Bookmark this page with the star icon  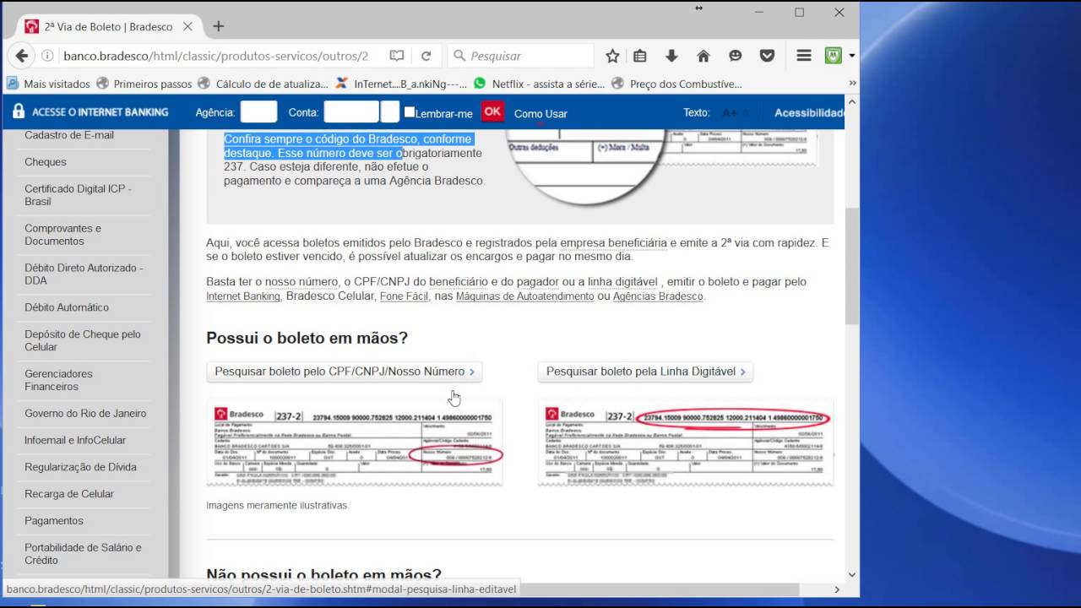[612, 56]
